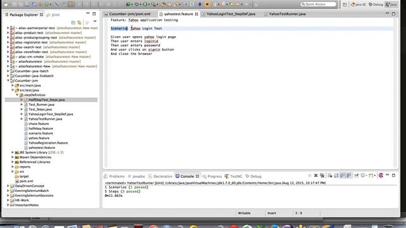Open the Progress view tab
Image resolution: width=406 pixels, height=228 pixels.
(x=213, y=176)
